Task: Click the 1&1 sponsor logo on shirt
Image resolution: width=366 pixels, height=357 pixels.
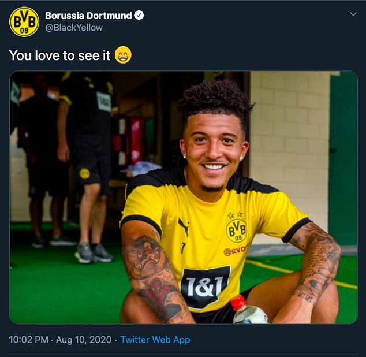Action: 205,287
